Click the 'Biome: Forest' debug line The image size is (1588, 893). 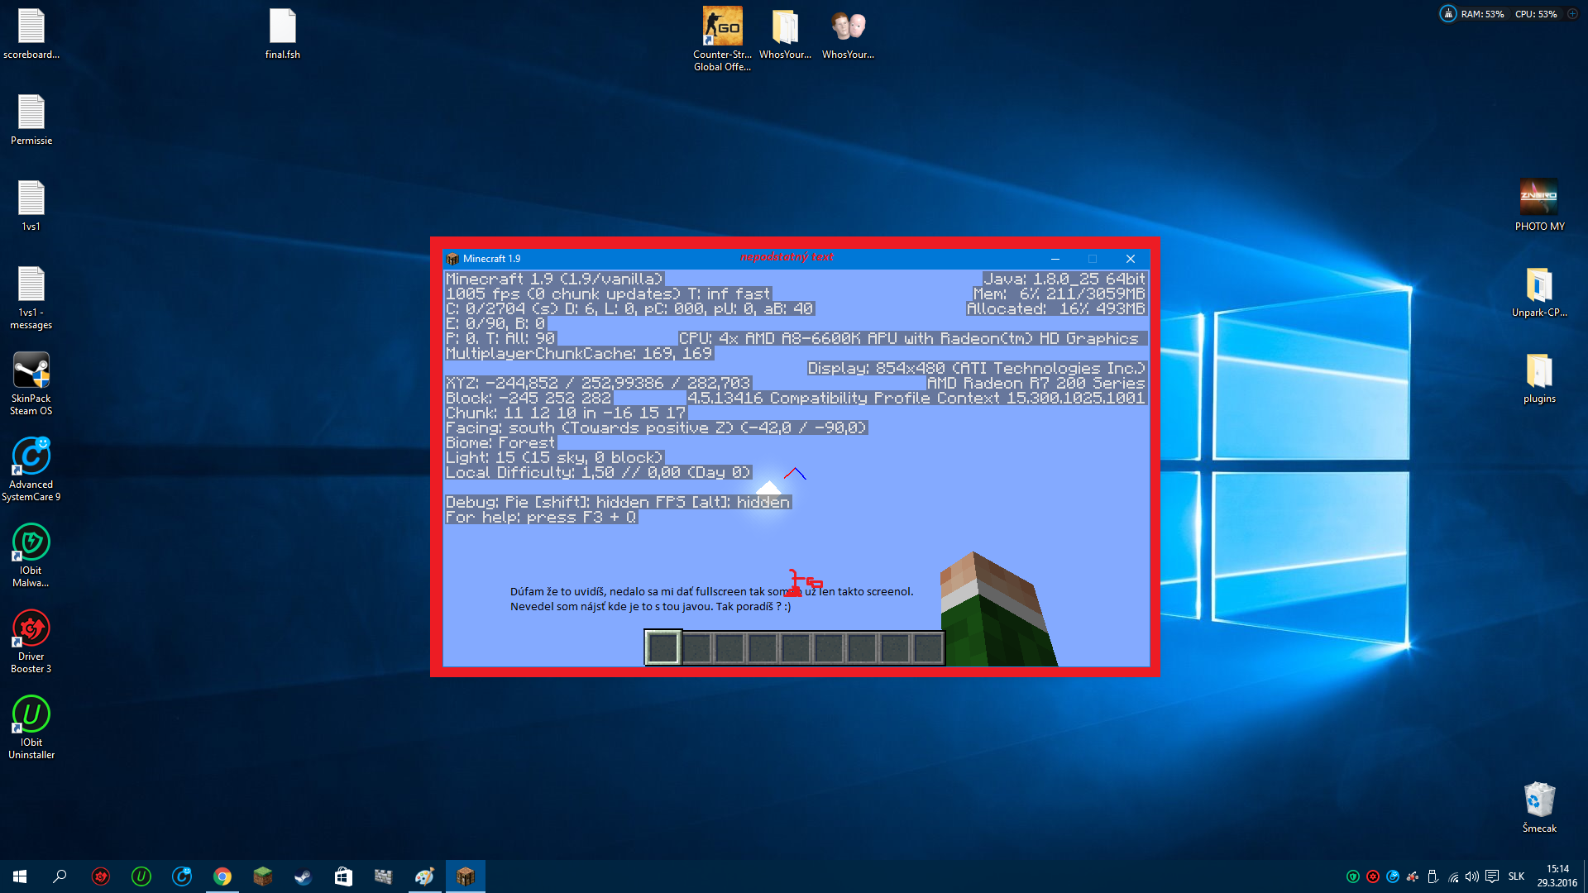pos(500,443)
